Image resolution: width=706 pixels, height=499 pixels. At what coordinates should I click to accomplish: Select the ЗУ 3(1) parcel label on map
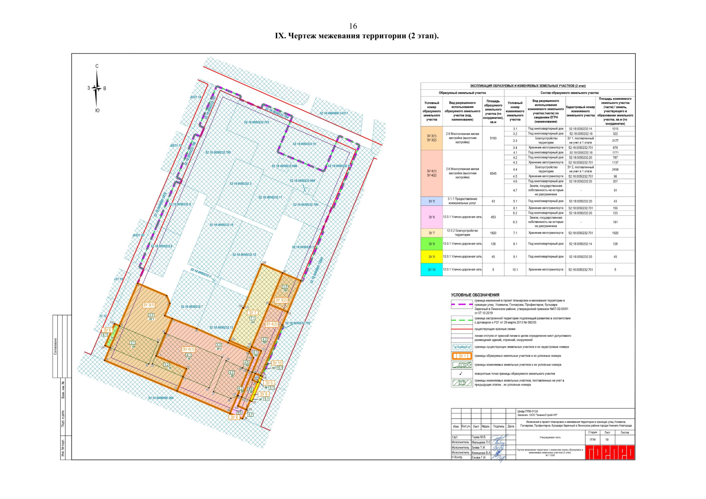coord(149,305)
